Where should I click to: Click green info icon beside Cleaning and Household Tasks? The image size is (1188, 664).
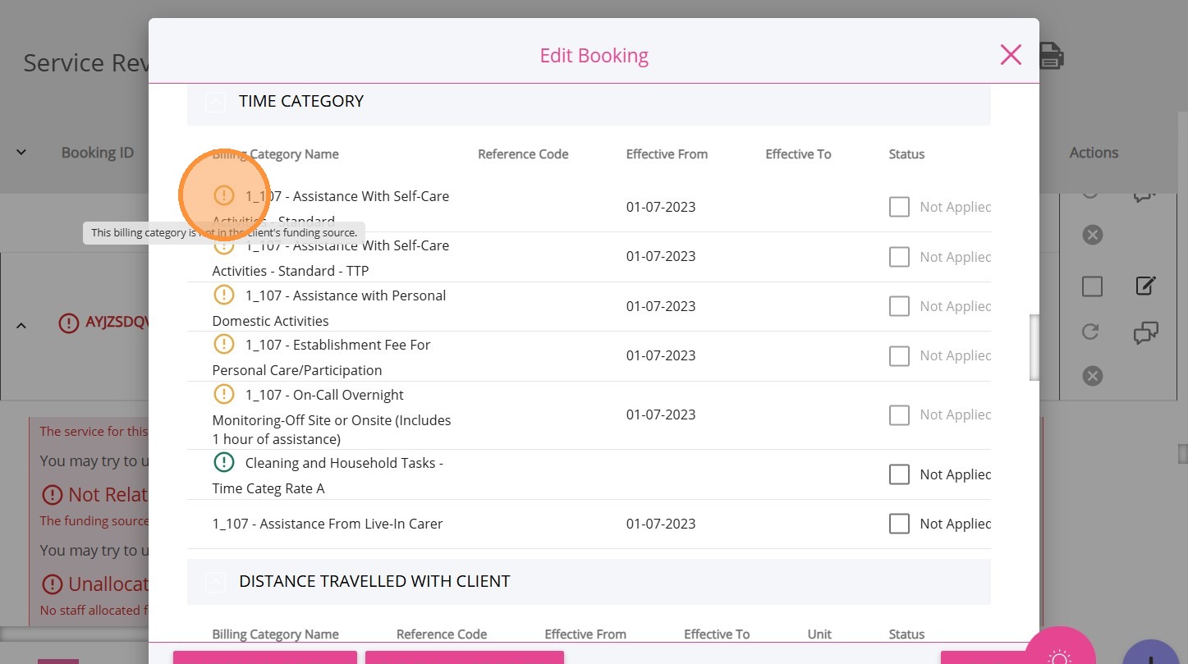pyautogui.click(x=223, y=462)
